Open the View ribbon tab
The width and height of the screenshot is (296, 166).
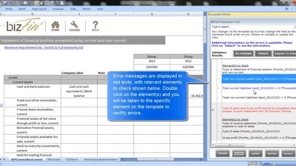click(x=100, y=9)
